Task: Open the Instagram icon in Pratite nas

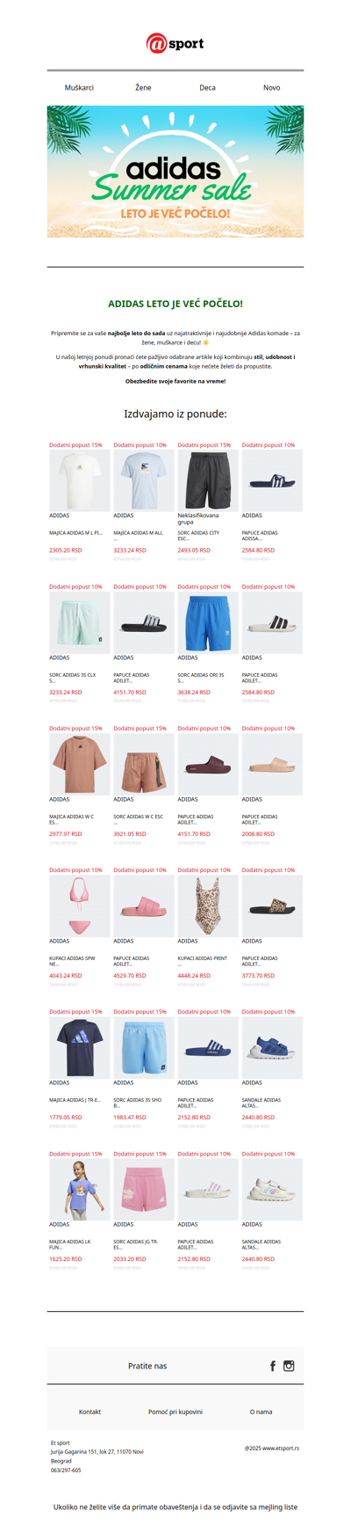Action: tap(289, 1366)
